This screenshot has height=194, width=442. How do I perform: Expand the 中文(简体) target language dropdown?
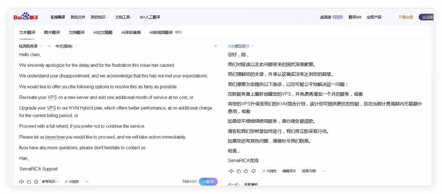click(x=66, y=46)
